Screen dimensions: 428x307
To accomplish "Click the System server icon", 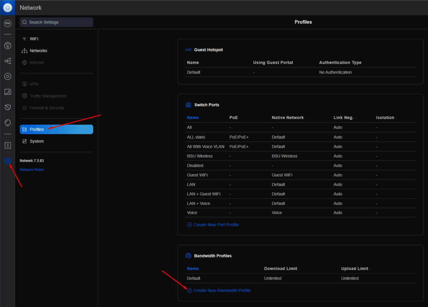I will tap(24, 141).
